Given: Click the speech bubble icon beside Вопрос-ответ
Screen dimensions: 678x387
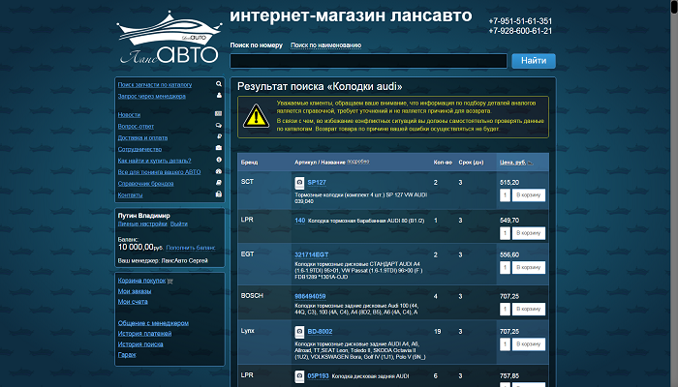Looking at the screenshot, I should (x=219, y=125).
